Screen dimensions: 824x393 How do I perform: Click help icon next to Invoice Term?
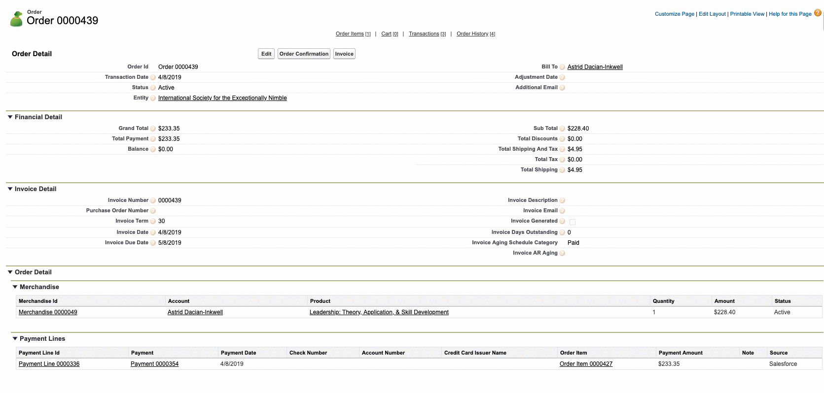(153, 221)
